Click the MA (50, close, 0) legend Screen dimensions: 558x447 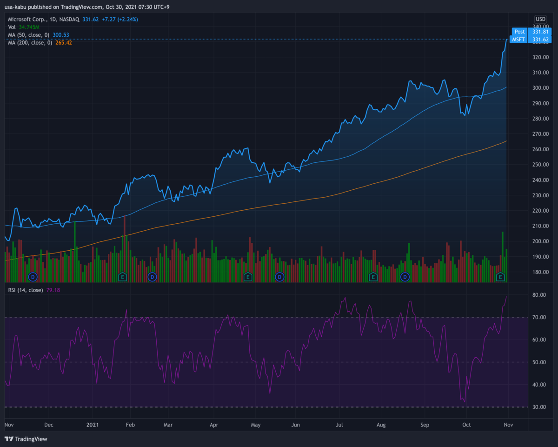tap(39, 35)
